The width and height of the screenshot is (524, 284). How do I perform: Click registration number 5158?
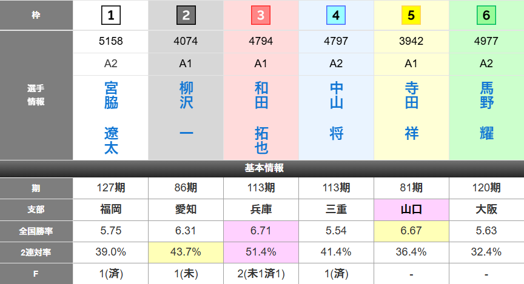(x=111, y=42)
